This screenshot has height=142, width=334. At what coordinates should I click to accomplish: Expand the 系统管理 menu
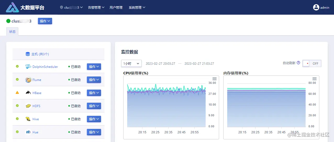pos(137,7)
